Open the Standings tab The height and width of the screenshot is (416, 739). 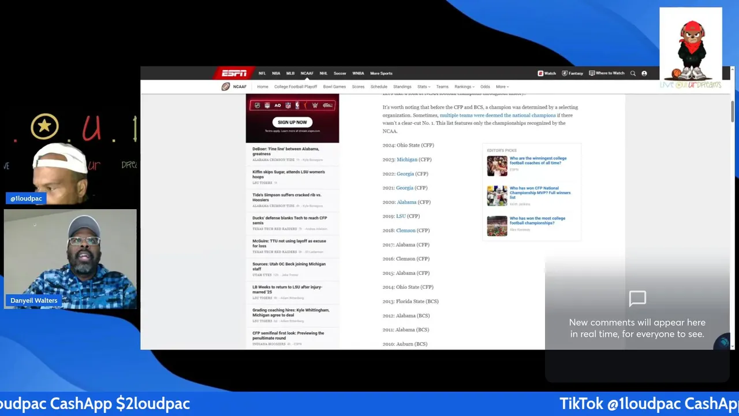402,87
